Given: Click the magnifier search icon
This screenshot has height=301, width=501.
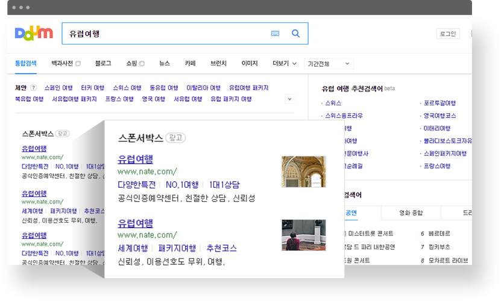Looking at the screenshot, I should point(295,34).
